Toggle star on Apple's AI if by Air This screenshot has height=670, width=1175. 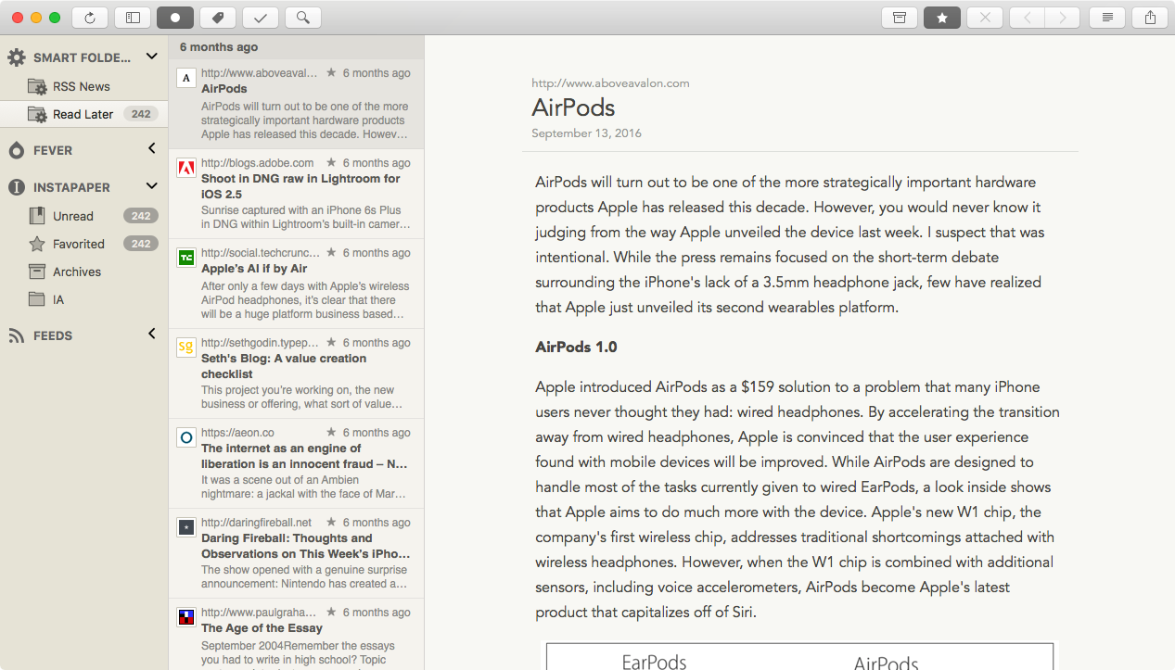[331, 253]
